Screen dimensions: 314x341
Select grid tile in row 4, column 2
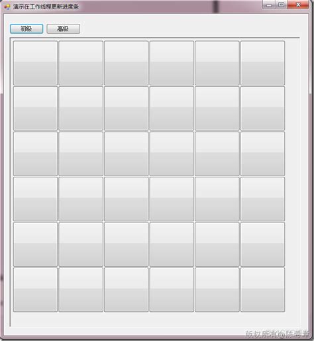coord(81,199)
